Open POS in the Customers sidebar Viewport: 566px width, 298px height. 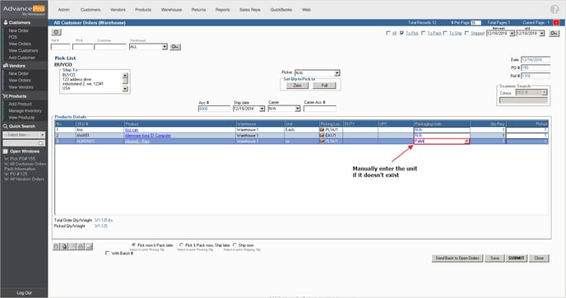(x=13, y=37)
